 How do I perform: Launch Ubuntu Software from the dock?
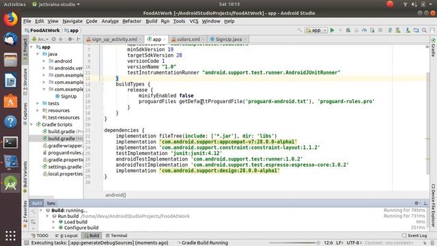[x=11, y=101]
